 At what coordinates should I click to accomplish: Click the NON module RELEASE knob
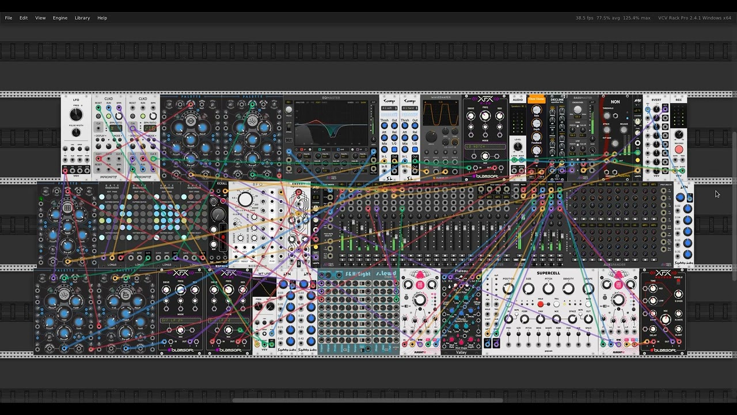pyautogui.click(x=622, y=129)
